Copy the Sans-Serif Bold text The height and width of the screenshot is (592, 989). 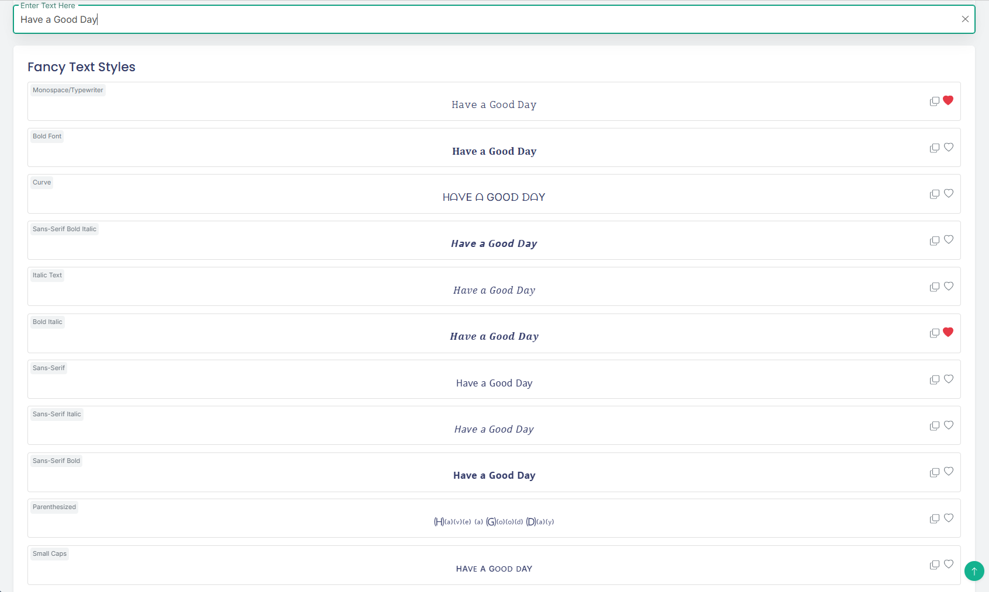pos(934,472)
